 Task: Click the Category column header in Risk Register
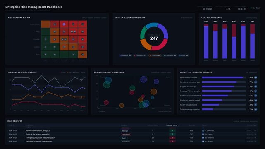point(124,125)
